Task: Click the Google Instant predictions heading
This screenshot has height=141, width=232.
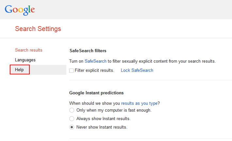Action: click(96, 93)
